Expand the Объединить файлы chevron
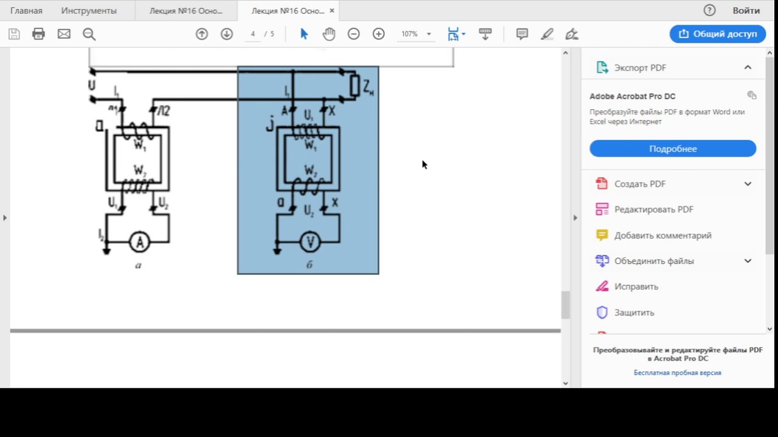This screenshot has height=437, width=778. (748, 261)
